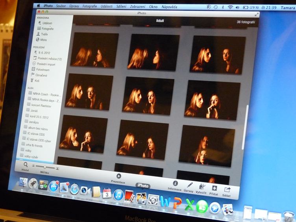Start the Prezentace slideshow
The height and width of the screenshot is (222, 296).
tap(119, 176)
